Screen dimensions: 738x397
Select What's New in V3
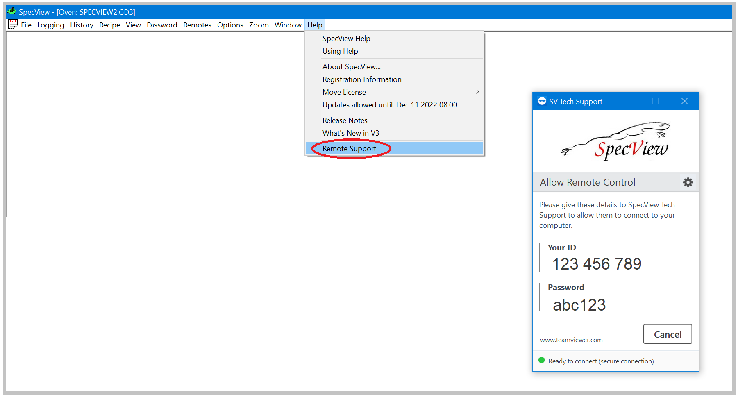(351, 133)
